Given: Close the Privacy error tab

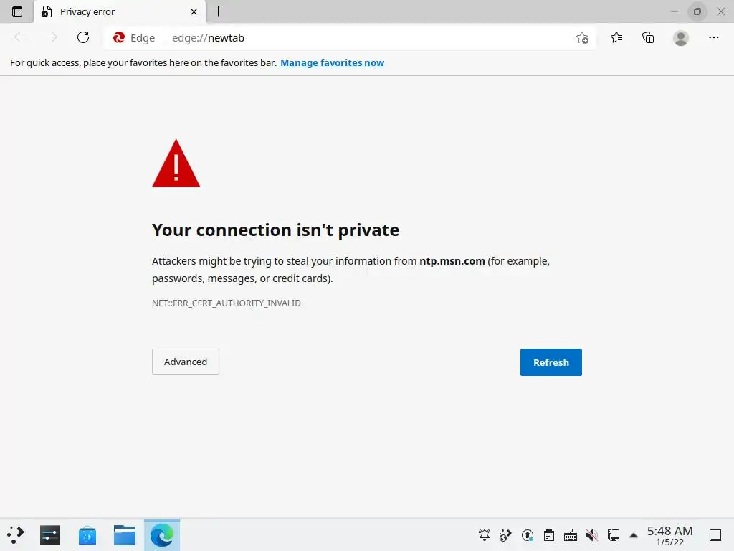Looking at the screenshot, I should [x=194, y=11].
